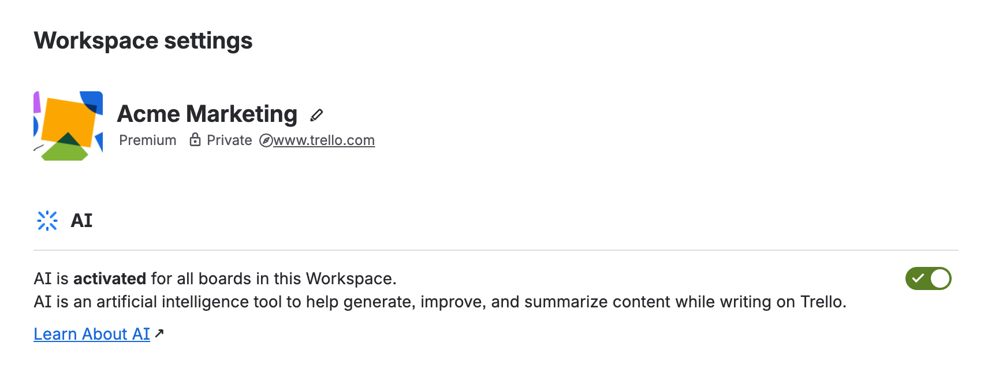Turn off the green AI activation switch
999x379 pixels.
pyautogui.click(x=928, y=278)
